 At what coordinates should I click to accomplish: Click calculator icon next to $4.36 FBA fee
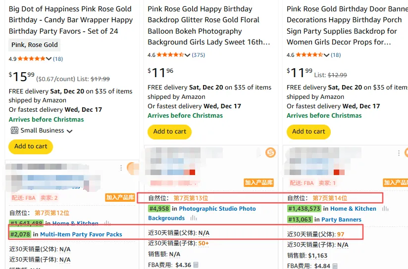coord(196,265)
